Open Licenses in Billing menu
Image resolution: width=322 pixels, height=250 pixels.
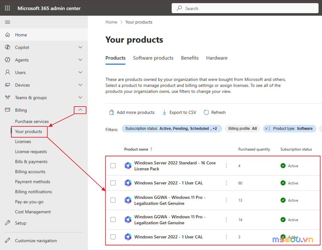(x=23, y=142)
